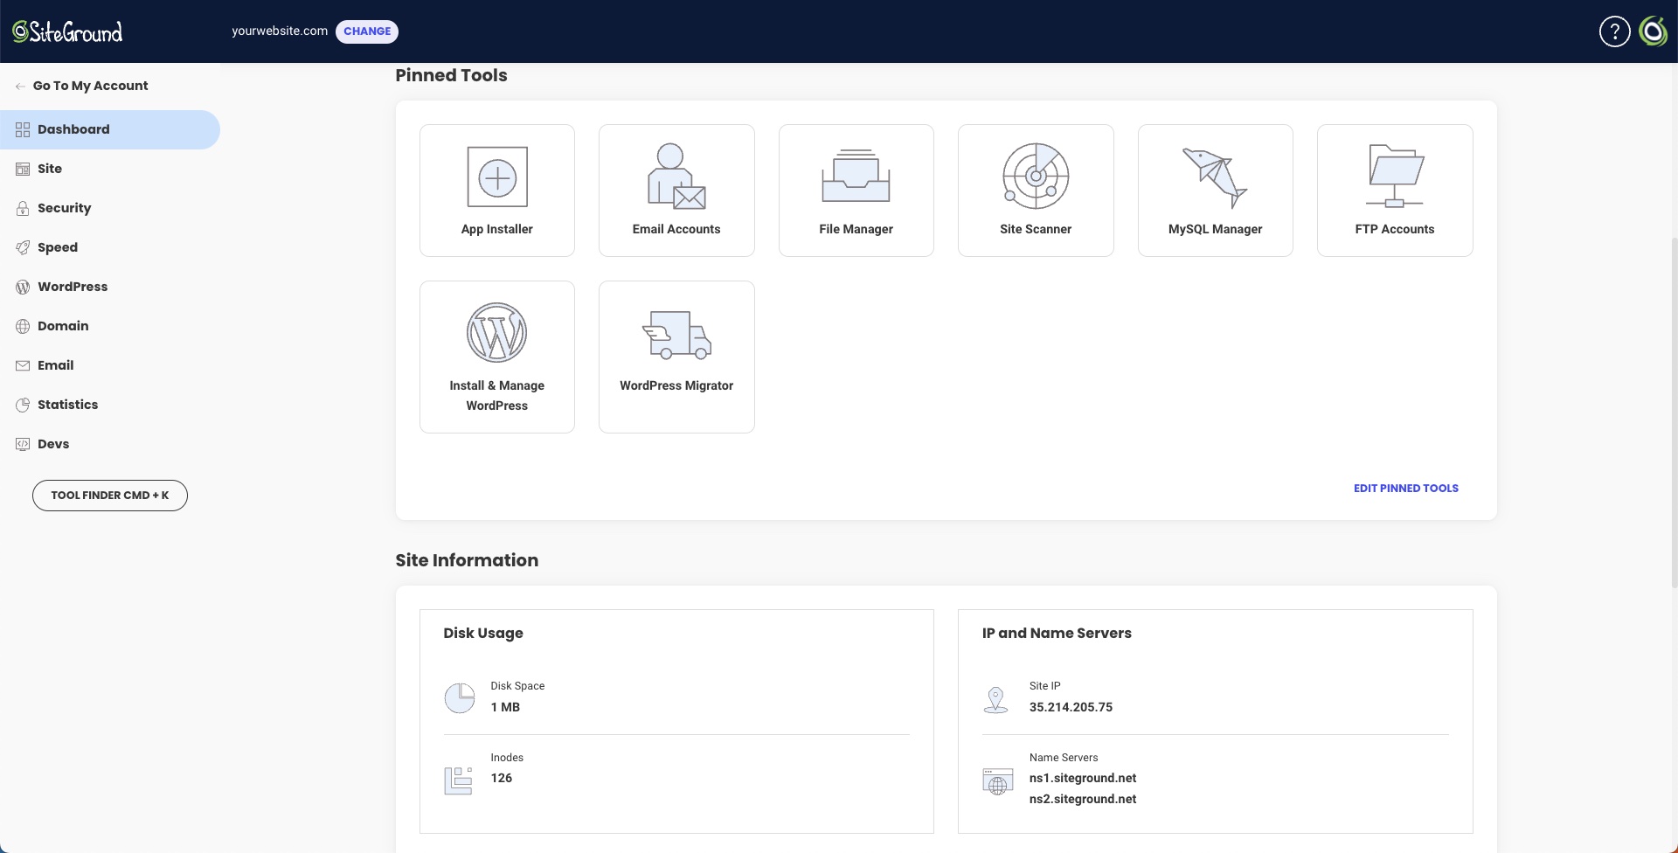Click the Disk Space pie chart icon
1678x853 pixels.
pyautogui.click(x=460, y=697)
